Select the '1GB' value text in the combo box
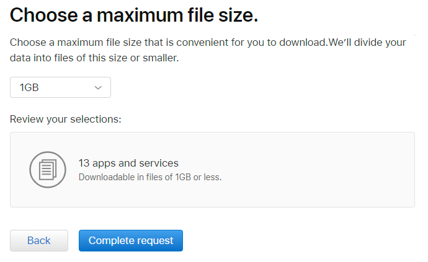This screenshot has height=262, width=428. pyautogui.click(x=29, y=88)
